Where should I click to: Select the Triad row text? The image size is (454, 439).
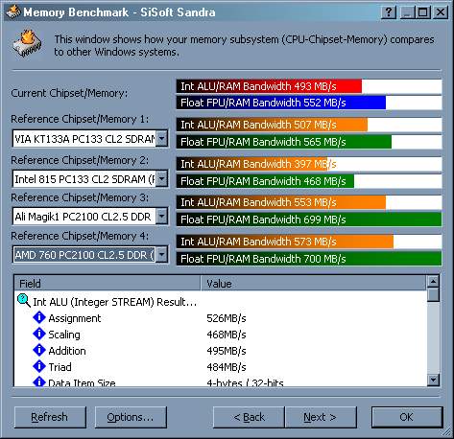coord(60,367)
